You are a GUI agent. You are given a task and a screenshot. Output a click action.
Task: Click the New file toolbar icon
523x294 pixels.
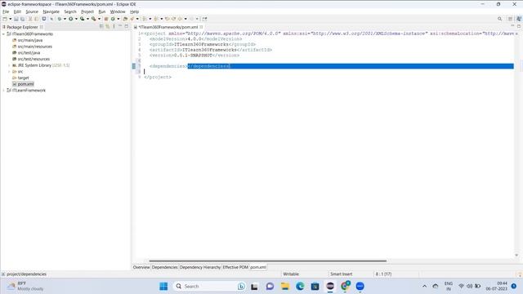coord(5,19)
